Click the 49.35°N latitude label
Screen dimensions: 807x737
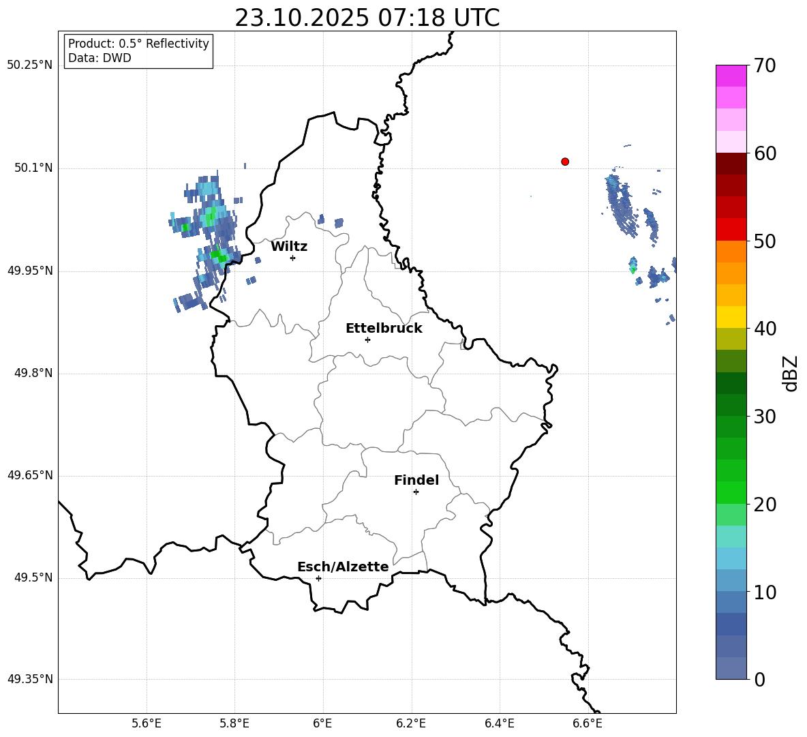(29, 679)
